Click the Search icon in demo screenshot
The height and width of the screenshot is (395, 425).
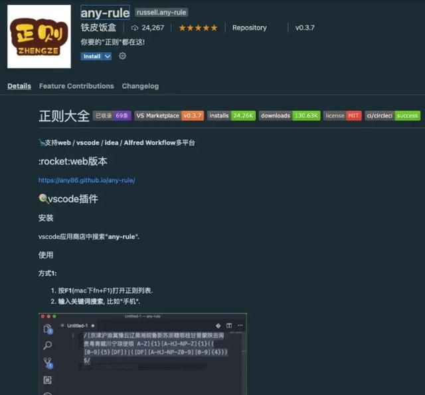[x=48, y=345]
